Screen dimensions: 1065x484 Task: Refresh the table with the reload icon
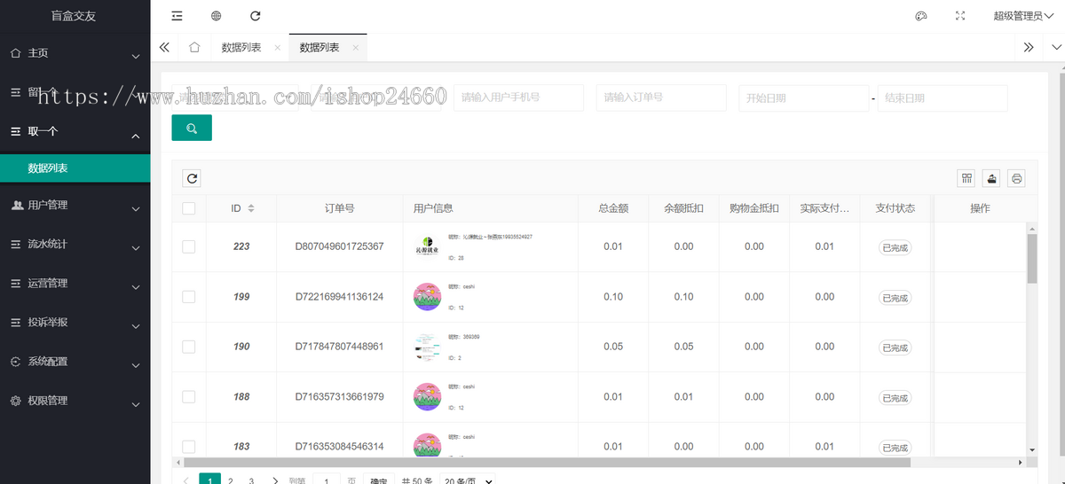point(192,178)
